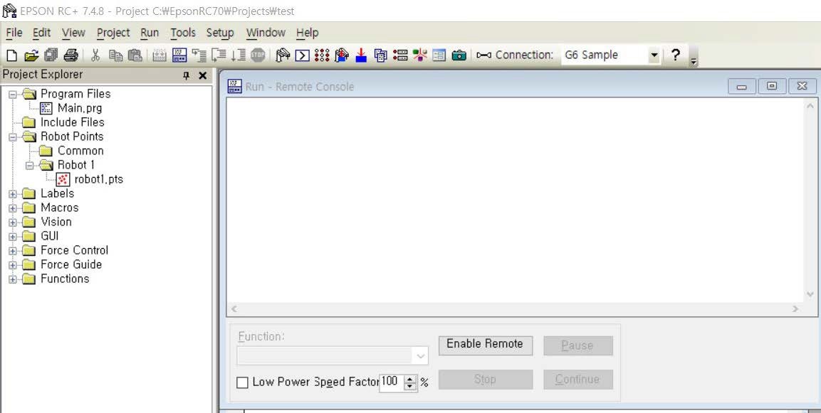Click the Open file folder icon
Viewport: 821px width, 413px height.
click(31, 55)
